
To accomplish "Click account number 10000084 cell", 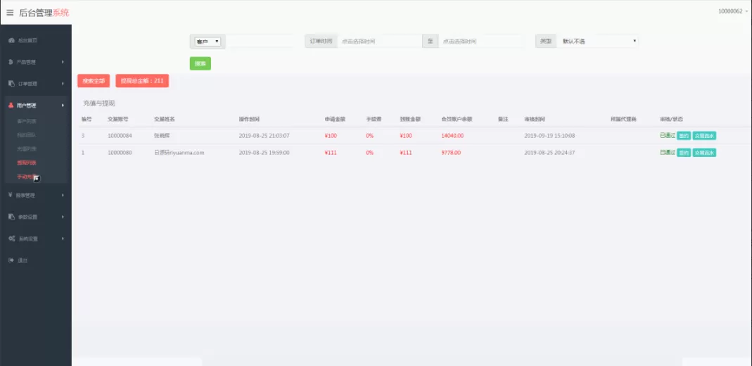I will pos(120,136).
